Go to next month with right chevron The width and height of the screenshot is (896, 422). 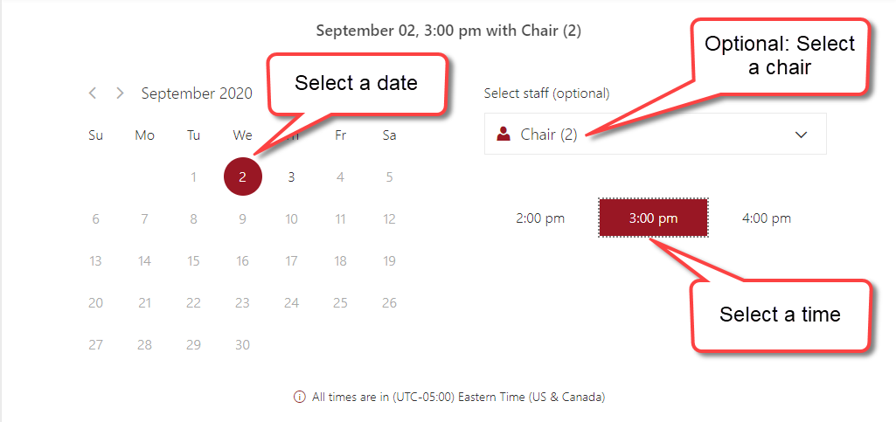pyautogui.click(x=120, y=93)
